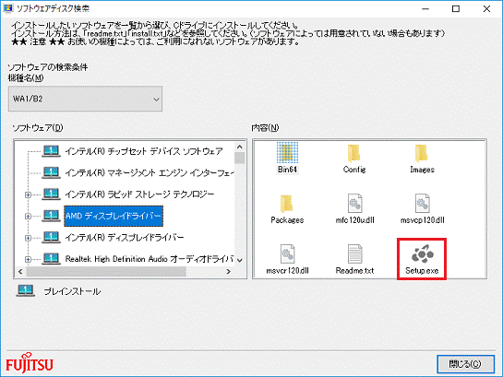Select インテル(R) チップセット デバイス ソフトウェア
This screenshot has width=503, height=377.
[144, 151]
